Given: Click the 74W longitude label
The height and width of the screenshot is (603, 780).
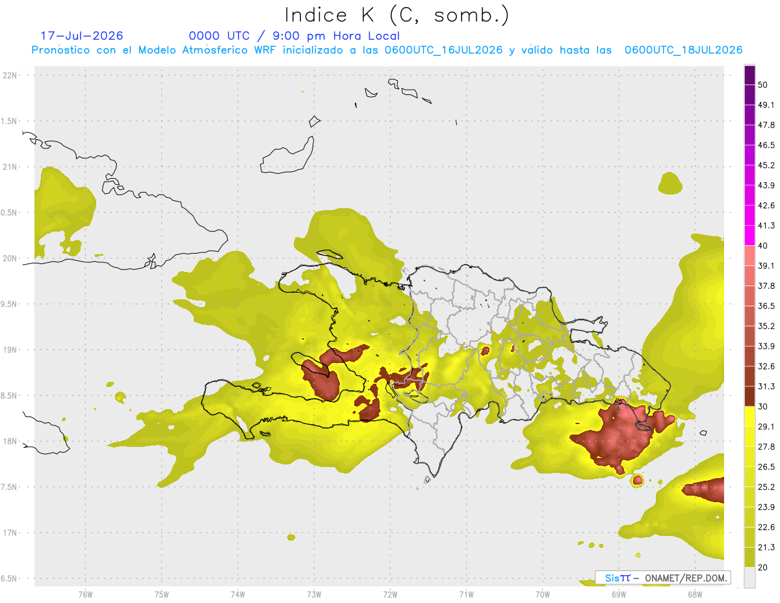Looking at the screenshot, I should (238, 595).
